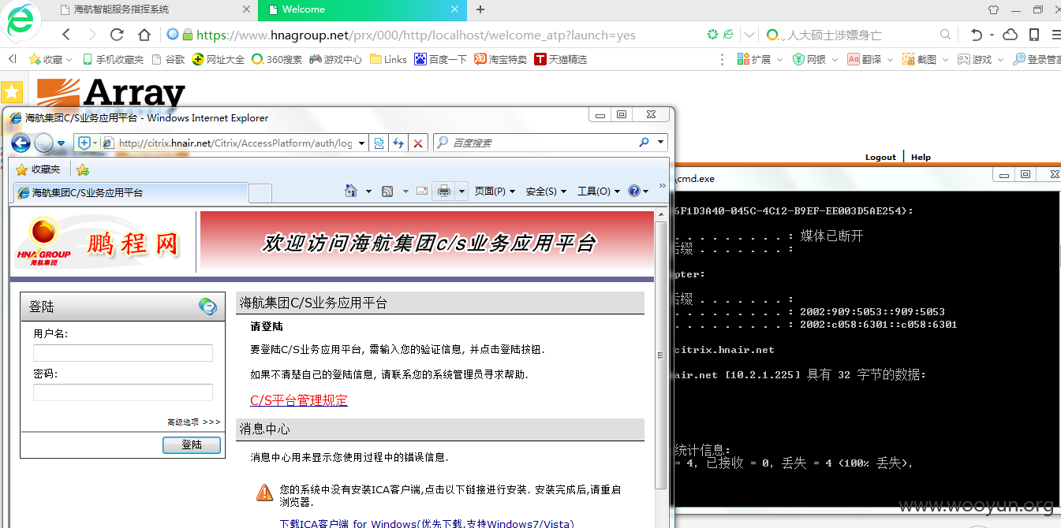Go back in the 360 browser
Screen dimensions: 1061x528
[x=66, y=35]
